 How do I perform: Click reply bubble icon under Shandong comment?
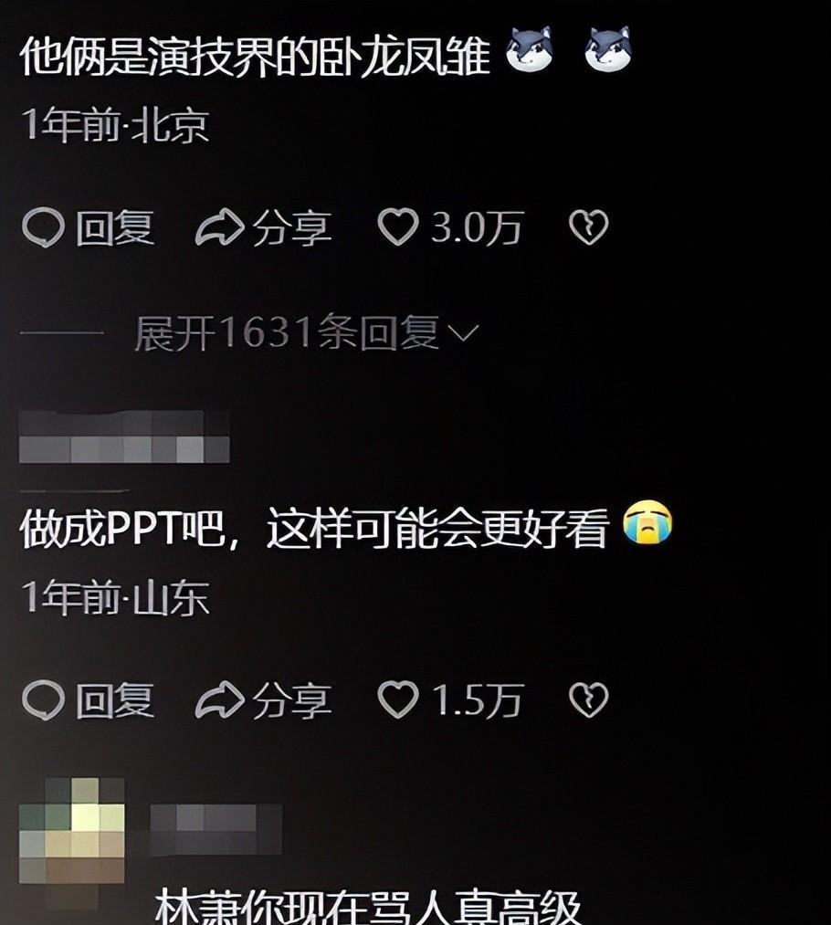[43, 699]
